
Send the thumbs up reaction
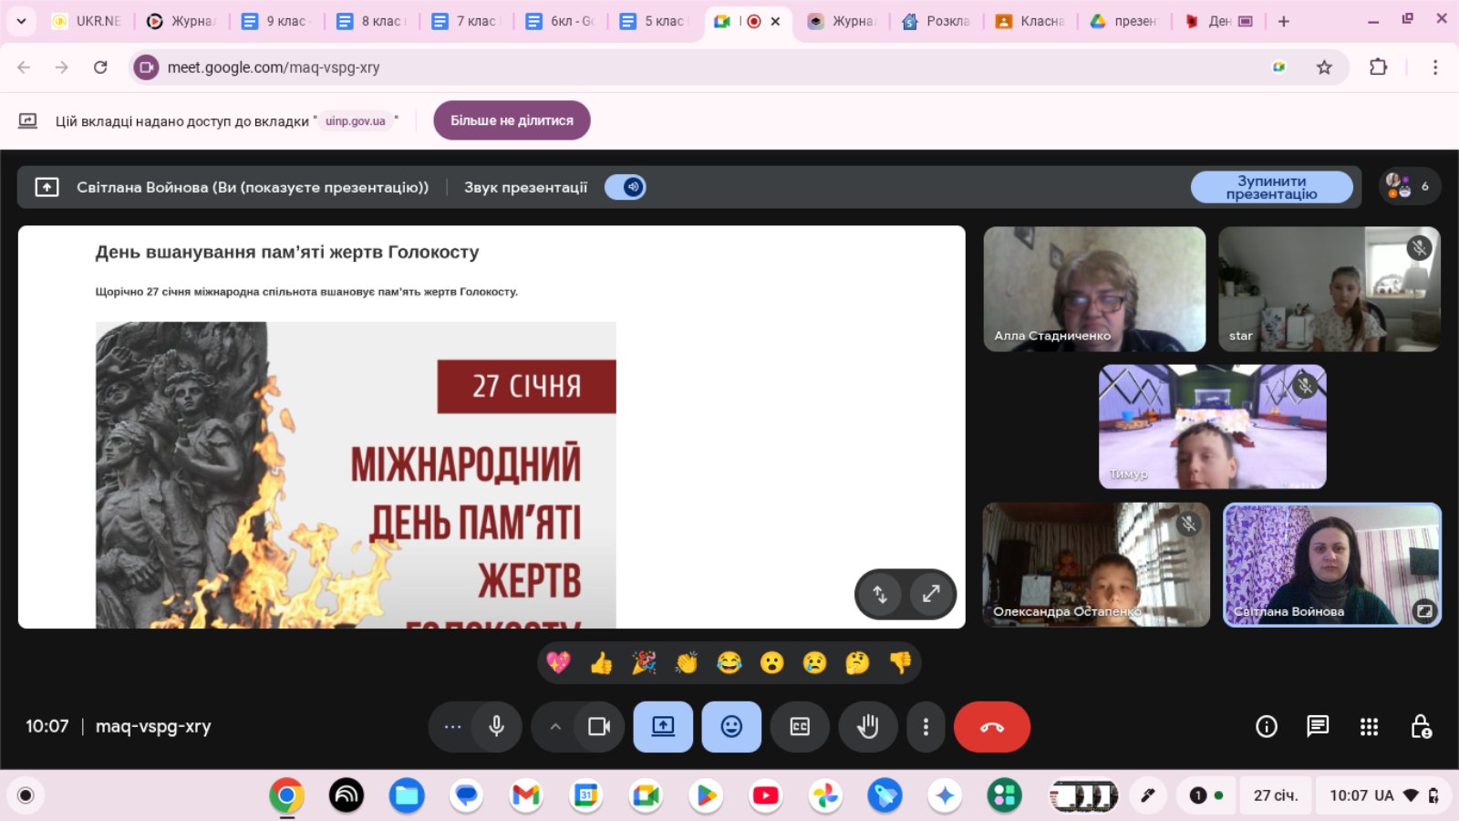[x=601, y=663]
